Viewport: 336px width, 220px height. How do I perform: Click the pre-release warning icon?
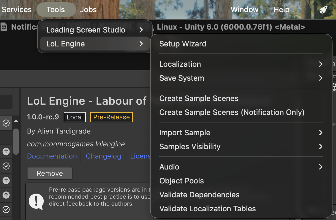(x=36, y=202)
